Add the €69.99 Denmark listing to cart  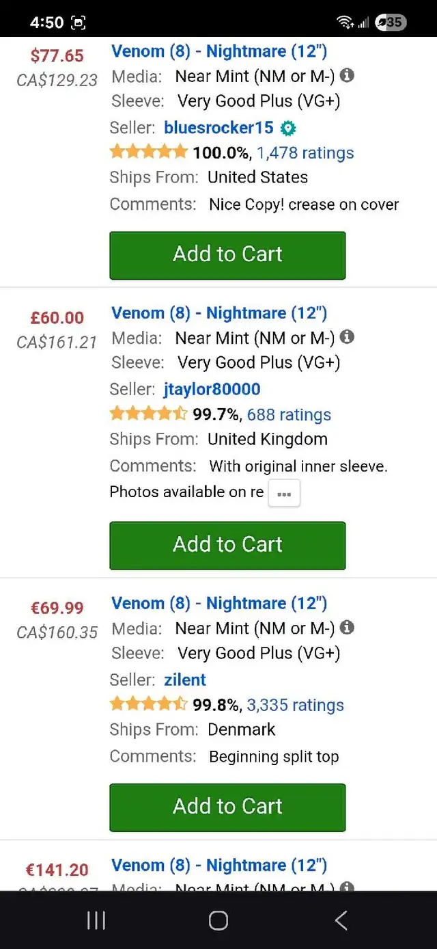pos(227,807)
